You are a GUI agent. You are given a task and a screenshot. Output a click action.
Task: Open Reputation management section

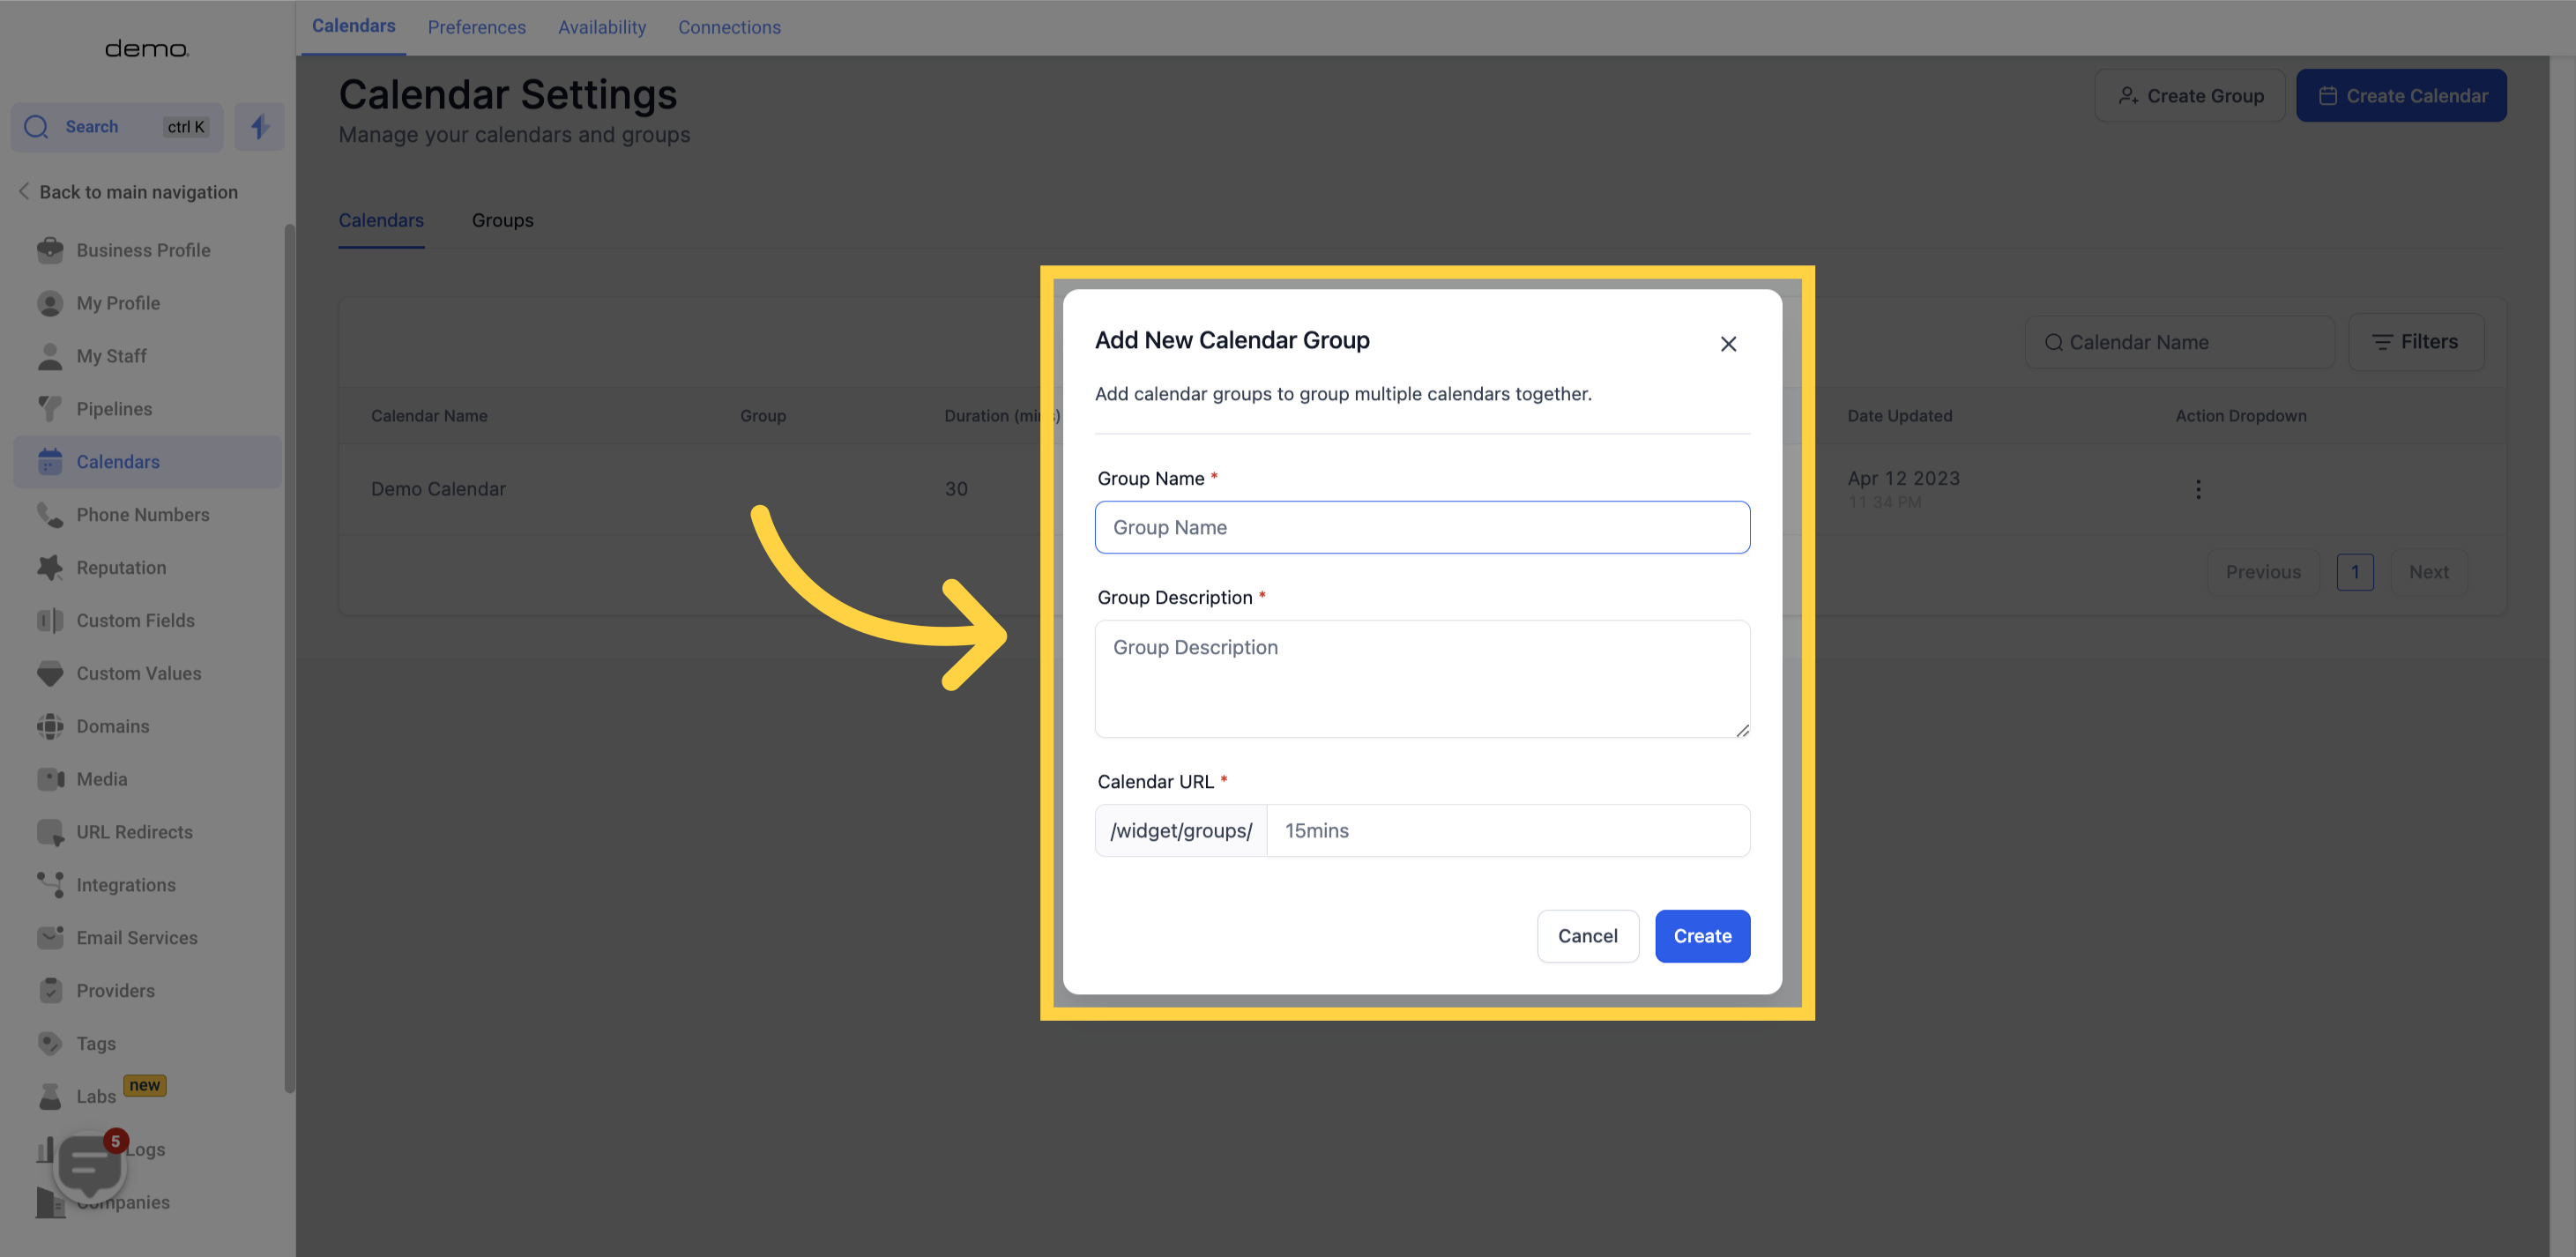[120, 567]
